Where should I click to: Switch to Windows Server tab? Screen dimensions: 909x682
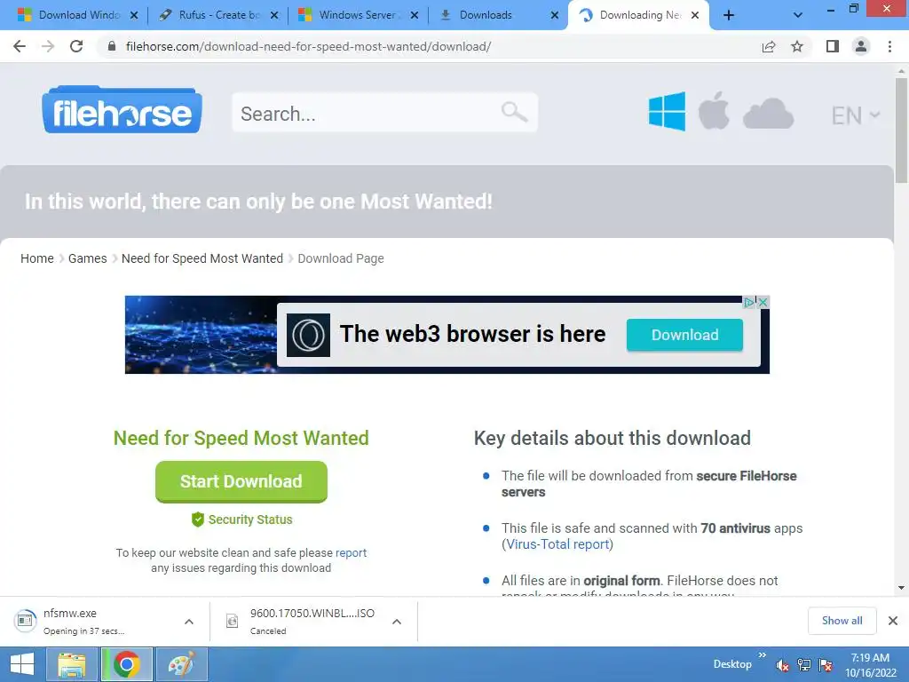358,15
